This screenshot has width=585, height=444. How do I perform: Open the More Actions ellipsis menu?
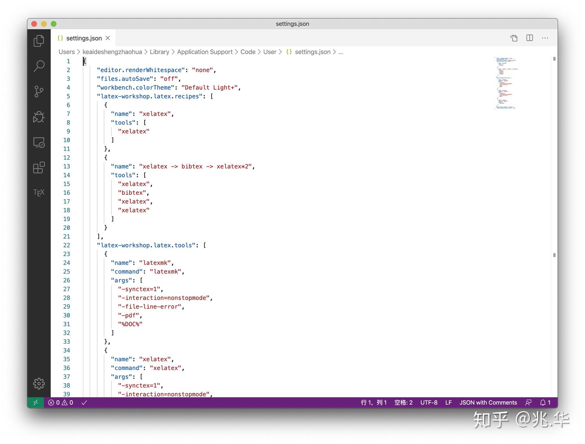(545, 38)
